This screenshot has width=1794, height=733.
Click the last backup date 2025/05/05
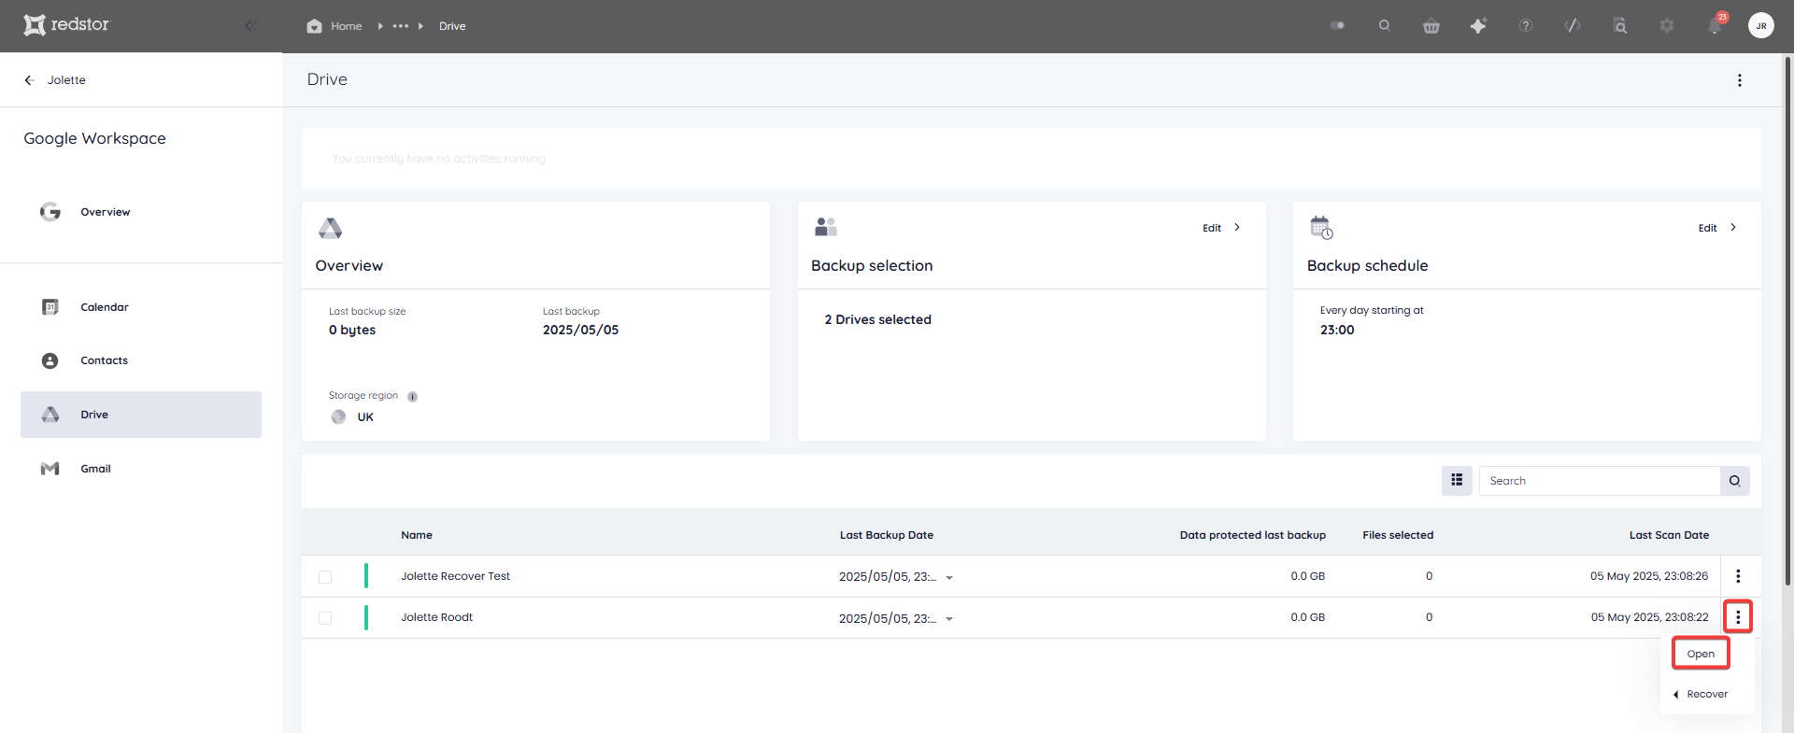pos(580,330)
